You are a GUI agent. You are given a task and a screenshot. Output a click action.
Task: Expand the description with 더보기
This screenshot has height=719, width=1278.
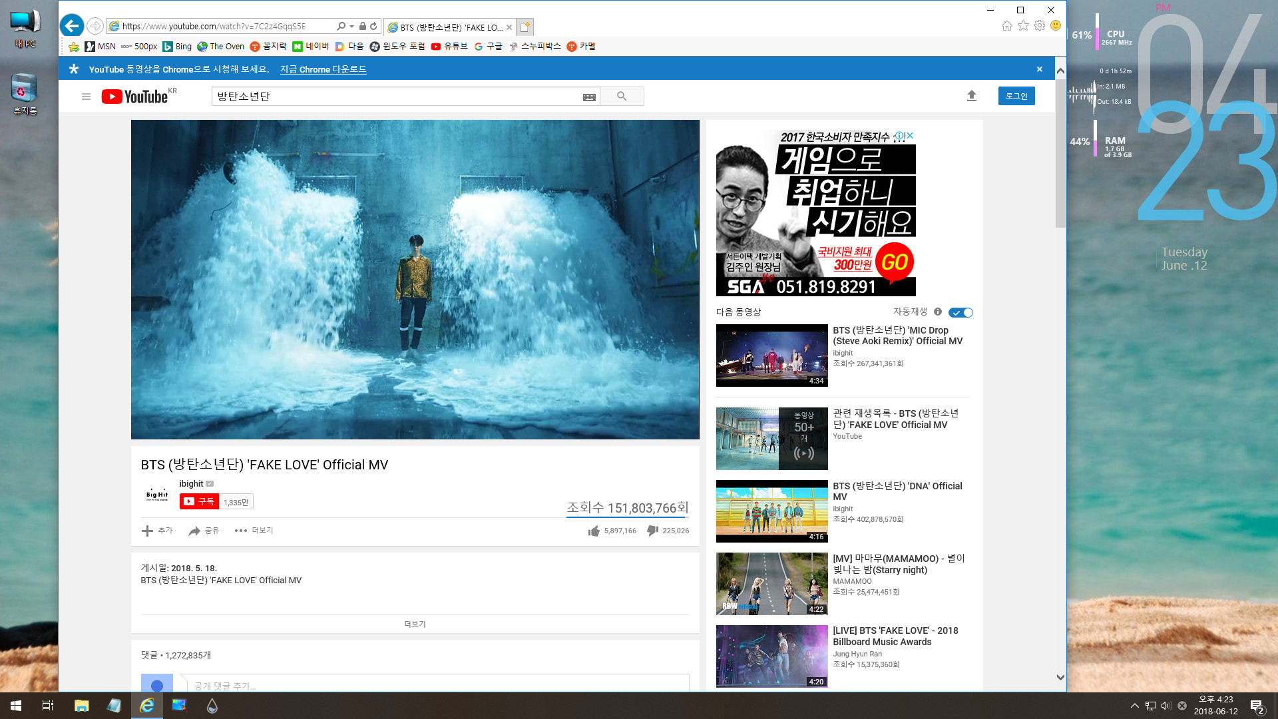[x=415, y=624]
